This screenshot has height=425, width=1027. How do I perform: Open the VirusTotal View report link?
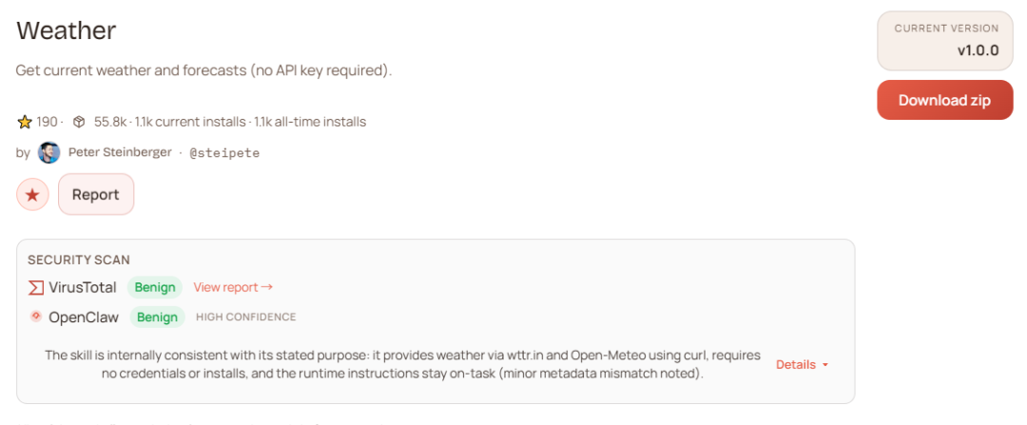[x=233, y=287]
